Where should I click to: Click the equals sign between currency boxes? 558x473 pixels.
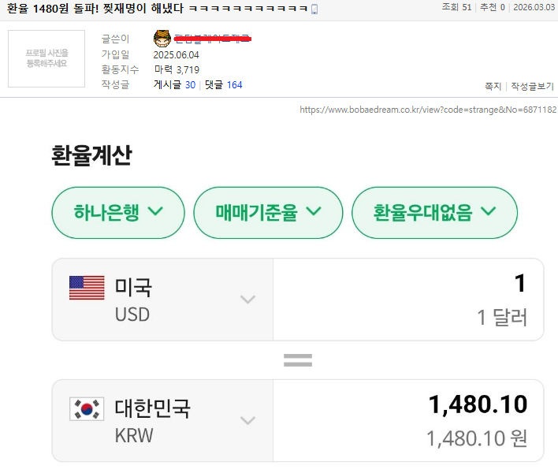coord(298,360)
